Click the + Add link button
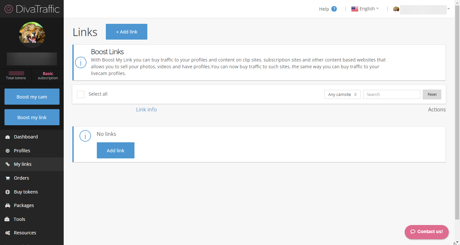 tap(126, 32)
